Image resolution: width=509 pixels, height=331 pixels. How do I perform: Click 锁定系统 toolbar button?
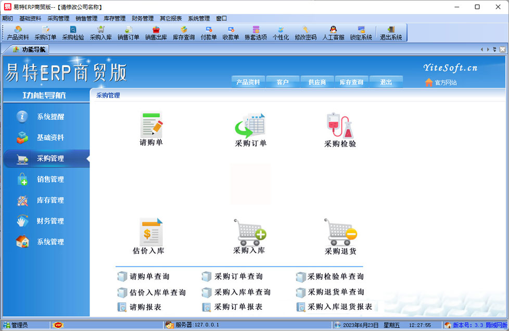point(361,33)
